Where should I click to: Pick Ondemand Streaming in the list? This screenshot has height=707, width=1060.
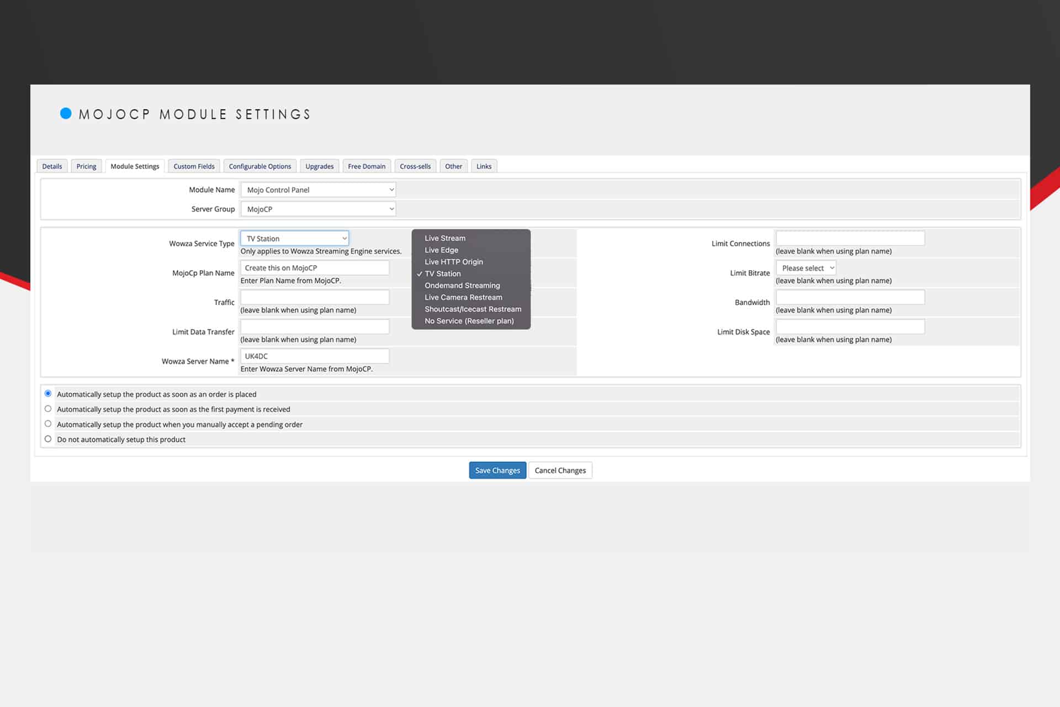point(462,286)
